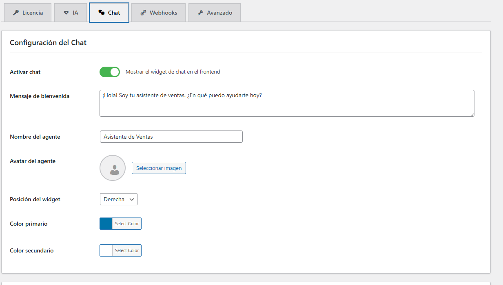Click the wrench icon on Avanzado tab
The height and width of the screenshot is (285, 503).
coord(200,13)
